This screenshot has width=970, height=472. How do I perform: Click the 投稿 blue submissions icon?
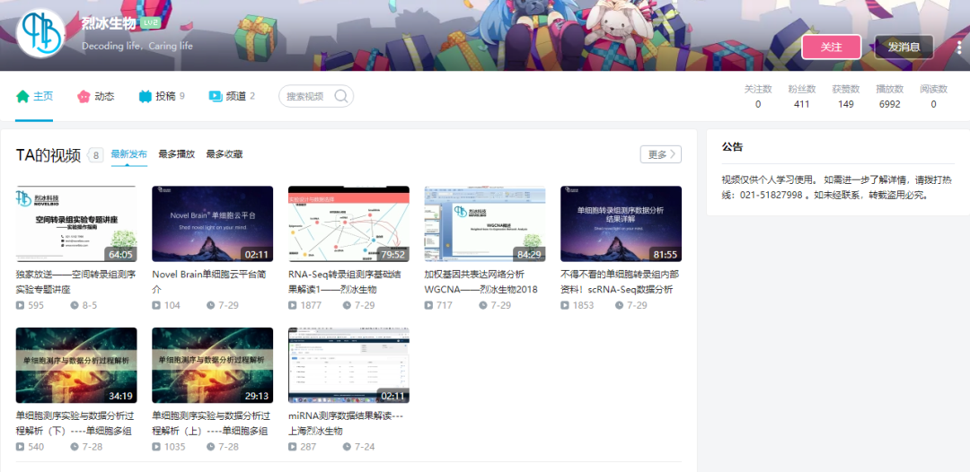(145, 96)
